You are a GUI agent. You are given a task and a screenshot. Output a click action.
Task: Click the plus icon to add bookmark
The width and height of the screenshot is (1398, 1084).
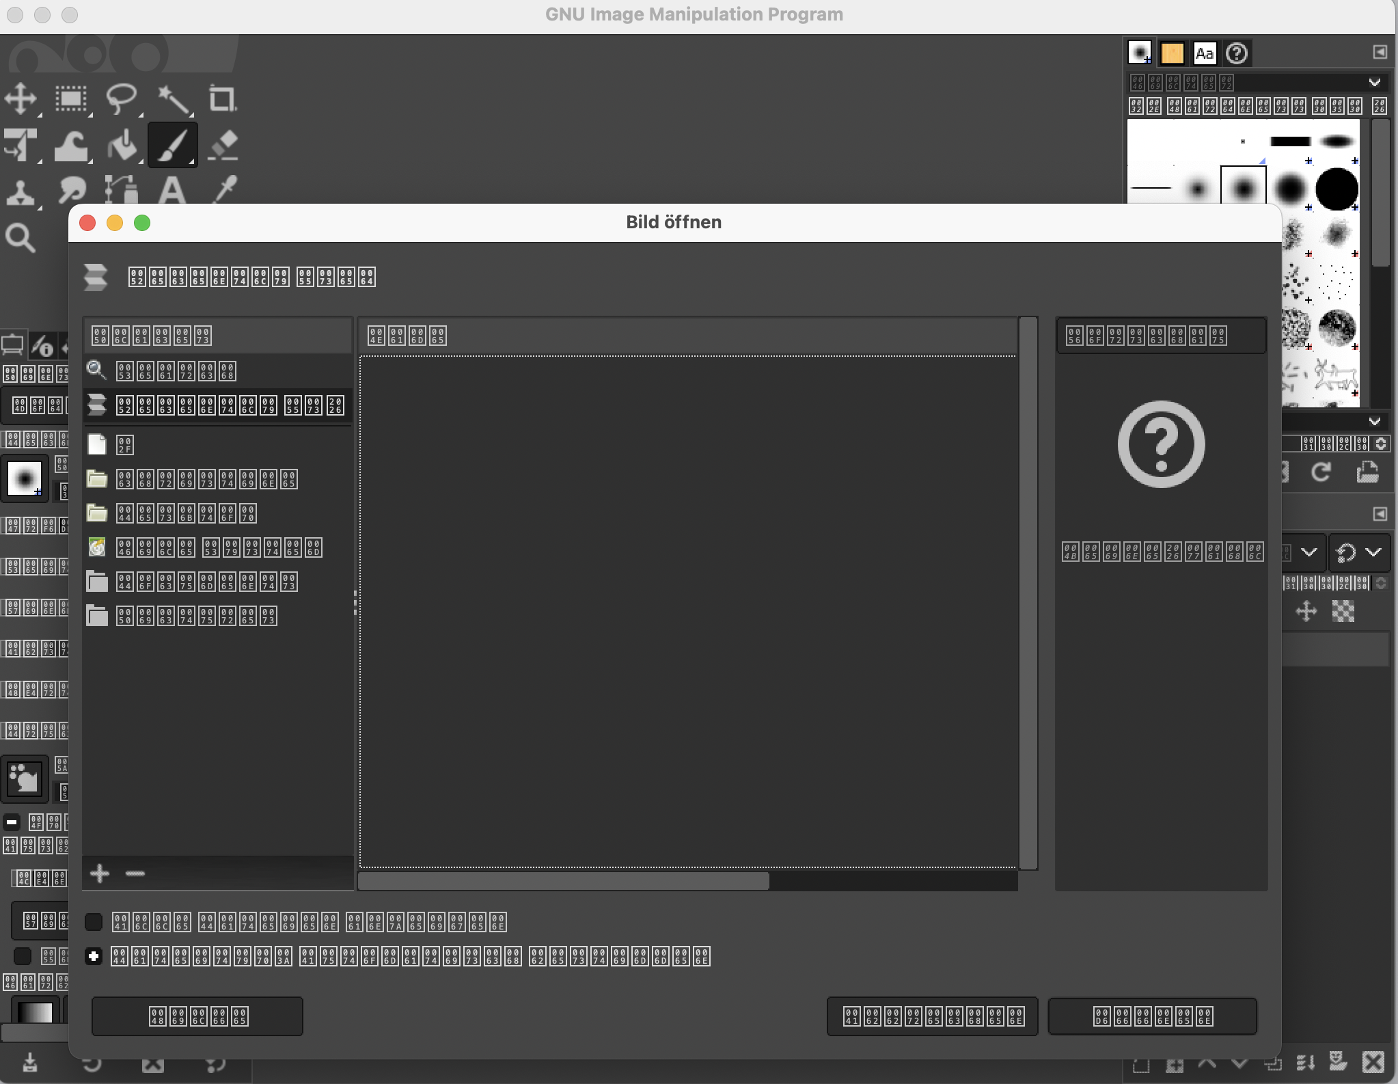tap(100, 873)
